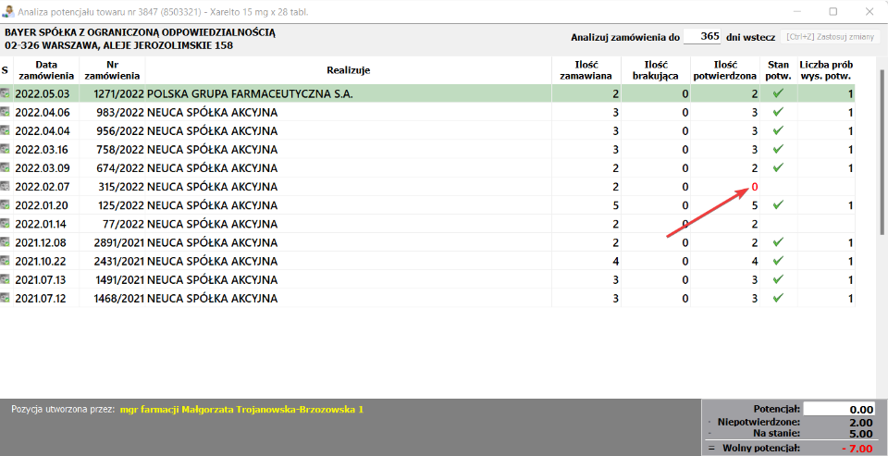Click date cell 2021.12.08
888x456 pixels.
click(43, 242)
